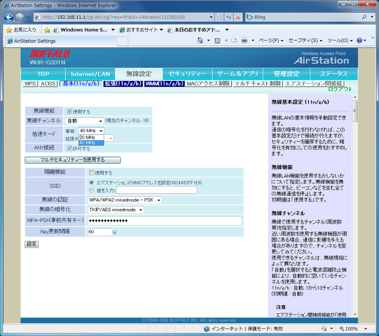The width and height of the screenshot is (379, 336).
Task: Click the Key更新間隔 60 minutes field
Action: [100, 232]
